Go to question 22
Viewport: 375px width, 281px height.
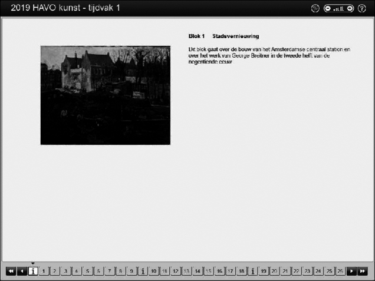click(297, 271)
